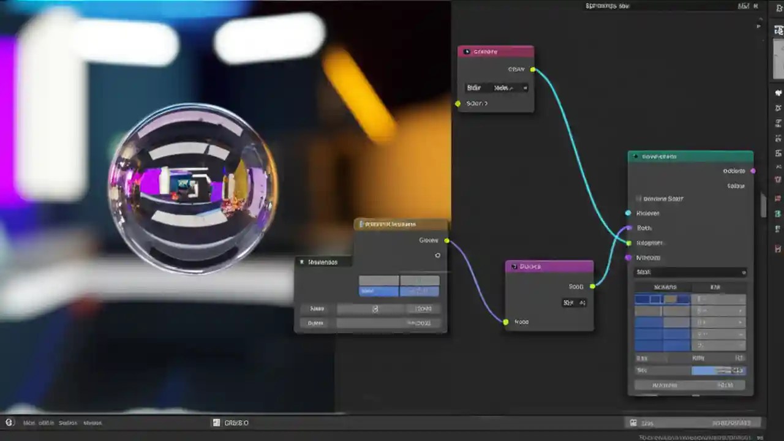This screenshot has width=784, height=441.
Task: Expand the mode dropdown in the teal output node
Action: tap(691, 272)
